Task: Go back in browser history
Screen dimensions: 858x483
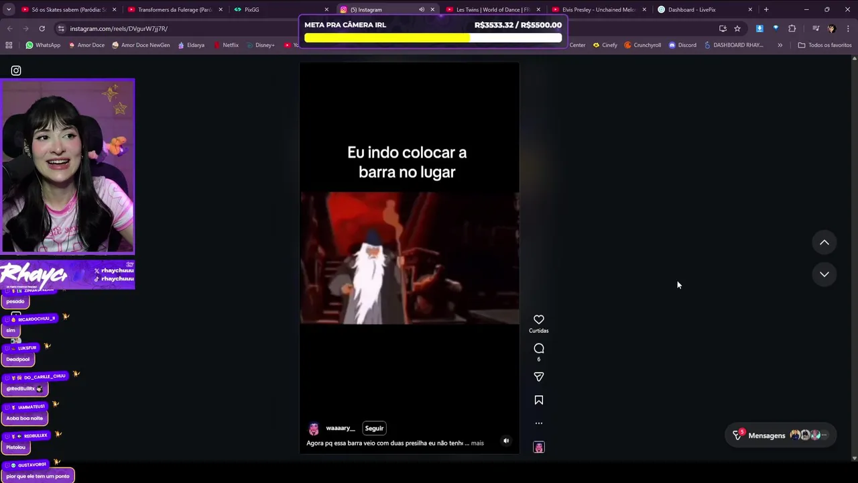Action: pyautogui.click(x=9, y=28)
